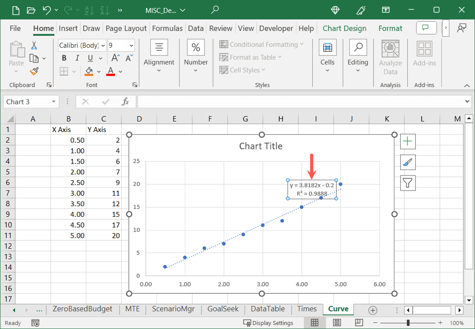Switch to the GoalSeek sheet tab
The width and height of the screenshot is (475, 329).
tap(223, 309)
